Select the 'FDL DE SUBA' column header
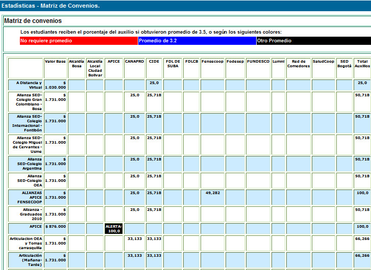The image size is (371, 270). pyautogui.click(x=172, y=68)
